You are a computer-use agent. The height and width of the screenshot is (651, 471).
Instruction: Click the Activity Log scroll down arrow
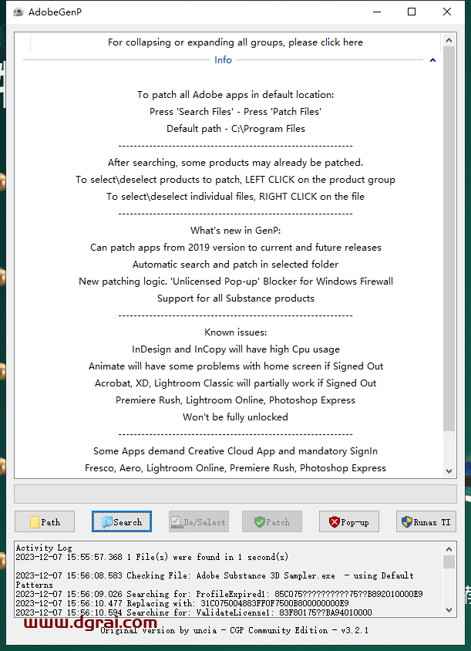[449, 609]
